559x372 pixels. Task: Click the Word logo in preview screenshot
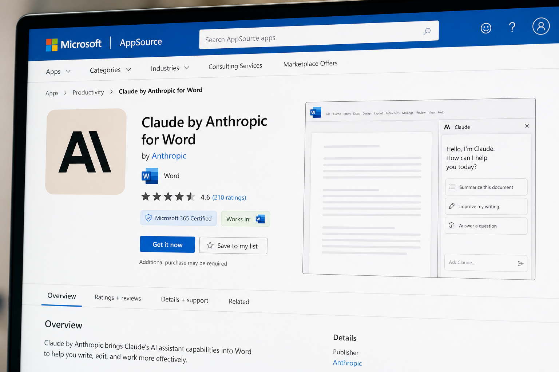point(316,112)
